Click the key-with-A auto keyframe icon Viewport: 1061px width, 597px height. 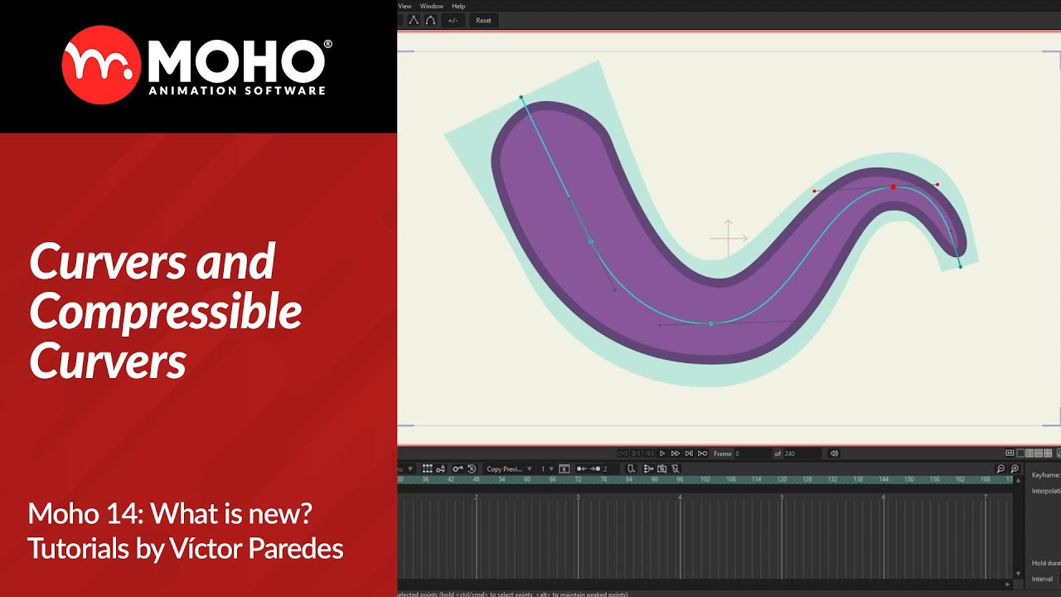(x=441, y=468)
